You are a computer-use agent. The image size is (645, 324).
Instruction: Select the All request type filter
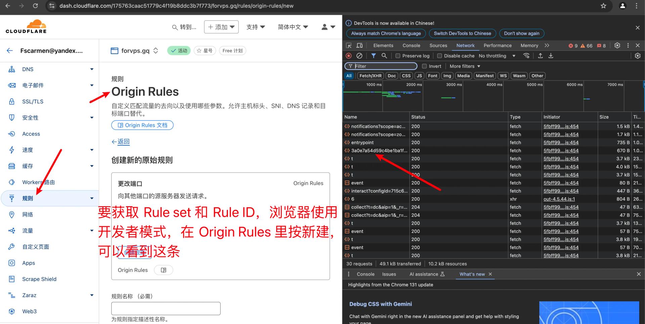[x=349, y=76]
